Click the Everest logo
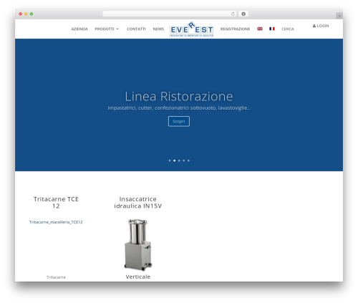The height and width of the screenshot is (303, 358). click(x=192, y=29)
